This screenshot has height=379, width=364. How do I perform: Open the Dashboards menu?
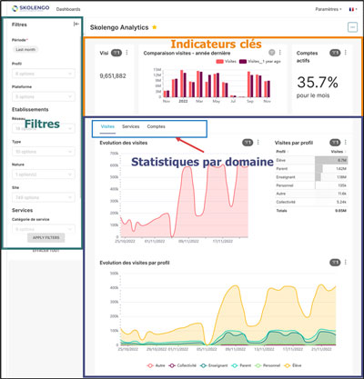[68, 9]
